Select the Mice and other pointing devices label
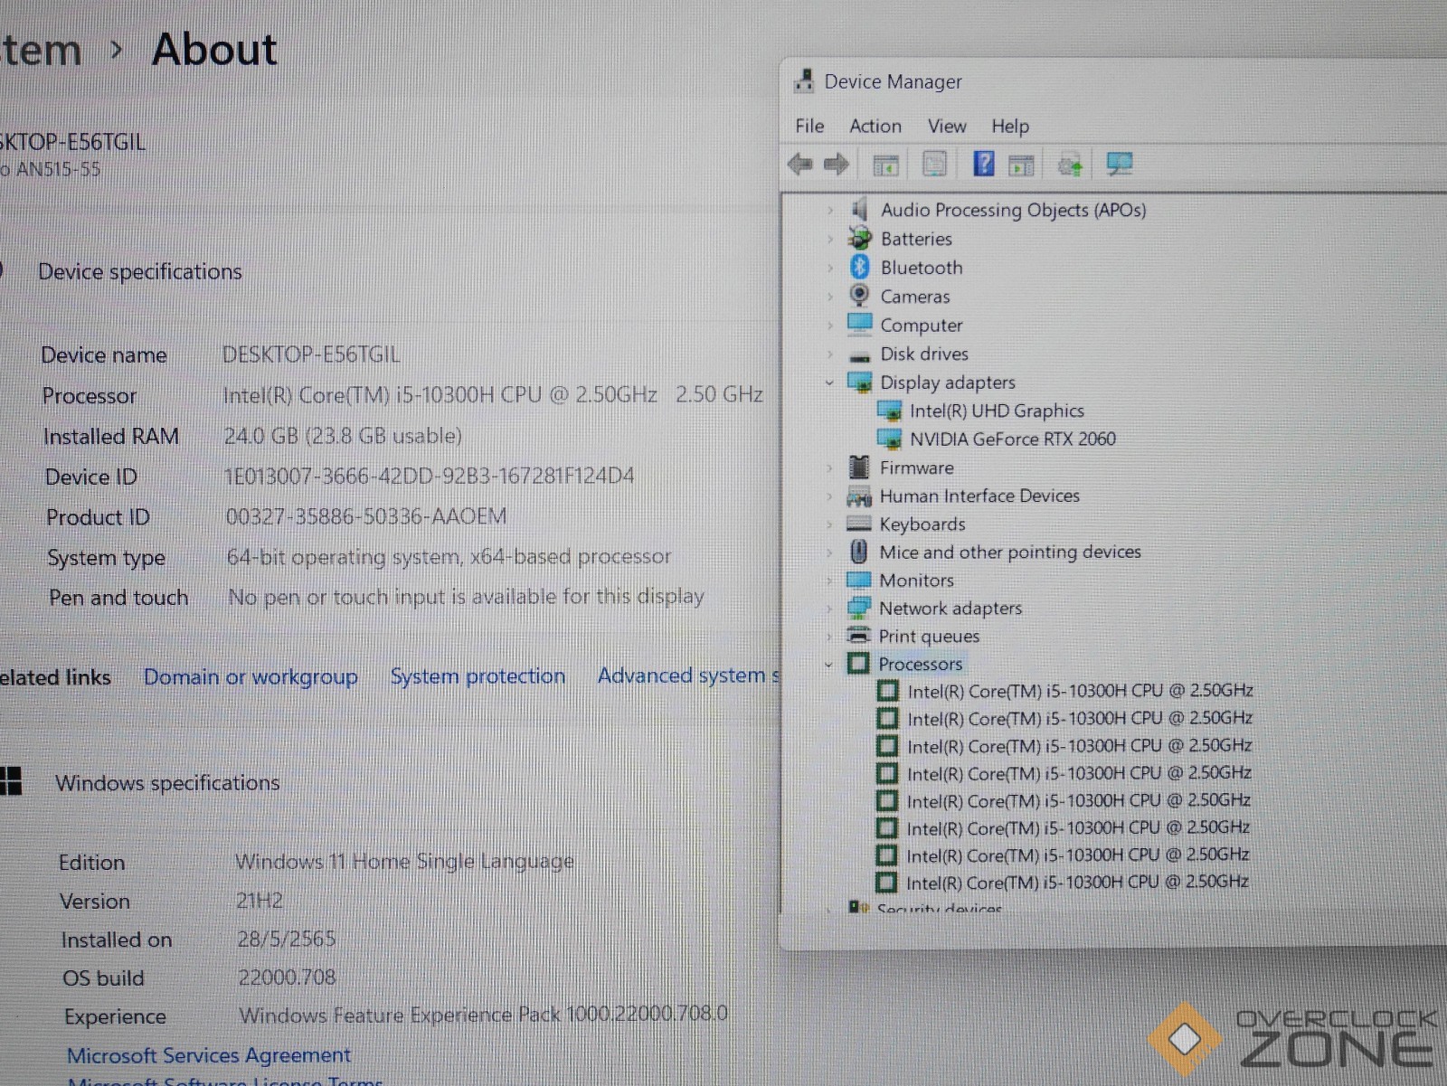Viewport: 1447px width, 1086px height. tap(1010, 552)
